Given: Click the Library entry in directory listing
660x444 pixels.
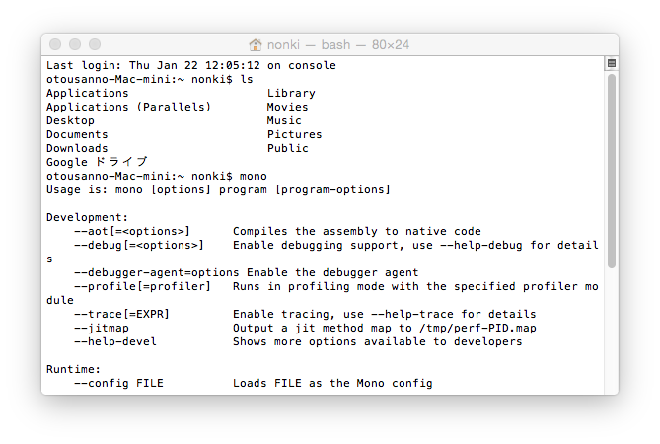Looking at the screenshot, I should click(x=291, y=93).
